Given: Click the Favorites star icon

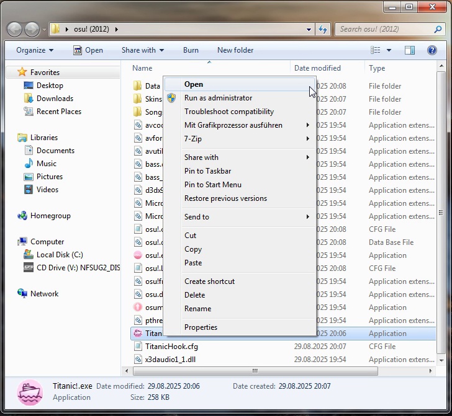Looking at the screenshot, I should 22,72.
